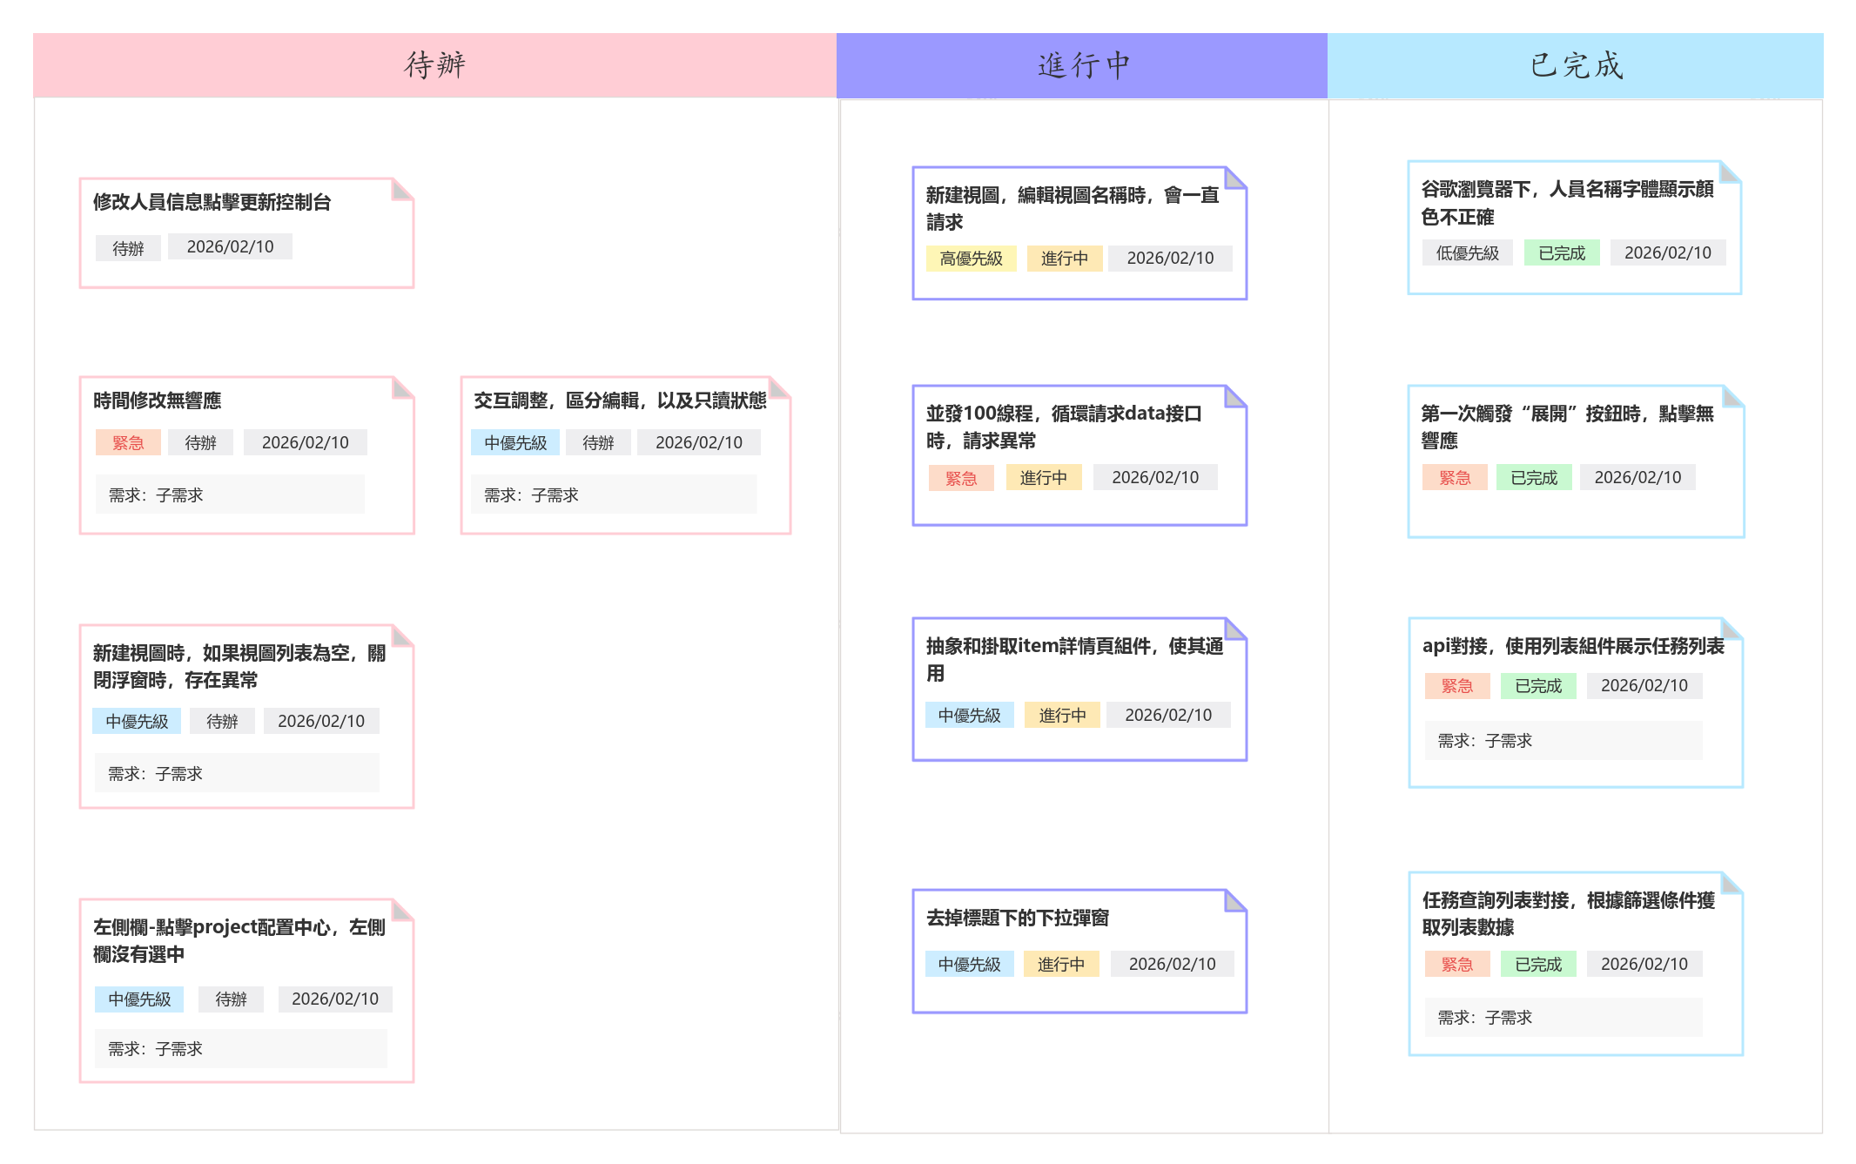The height and width of the screenshot is (1164, 1856).
Task: Click date 2026/02/10 on 任務查詢列表對接 card
Action: [x=1644, y=964]
